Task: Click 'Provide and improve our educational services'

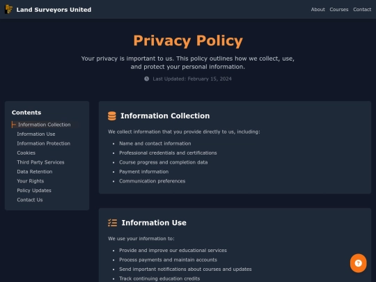Action: (x=173, y=251)
